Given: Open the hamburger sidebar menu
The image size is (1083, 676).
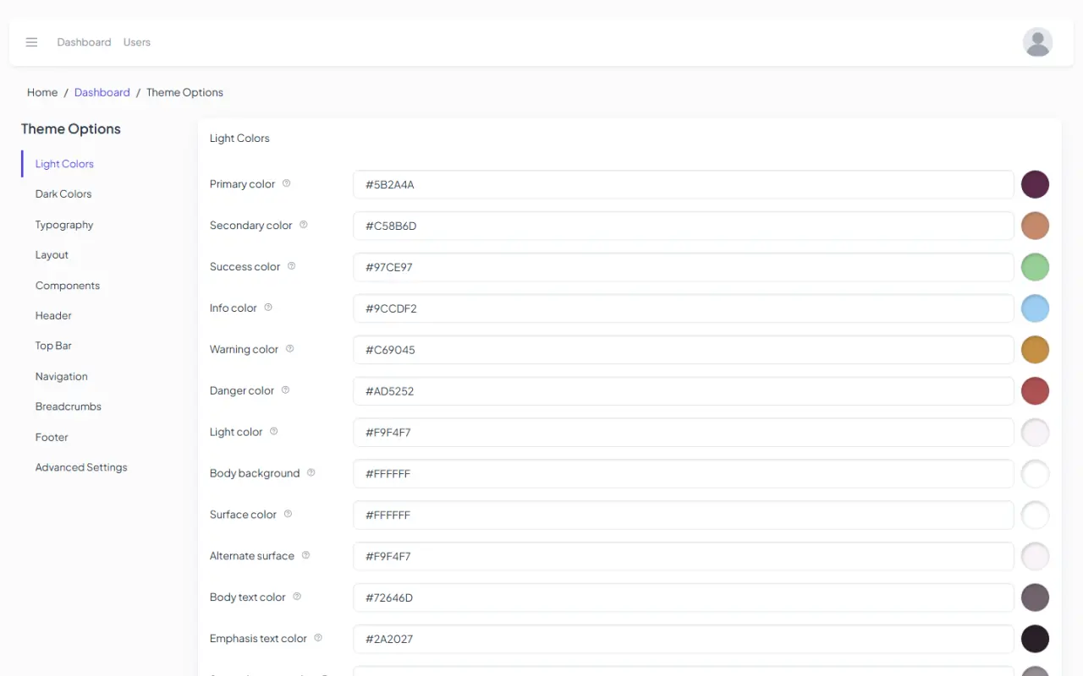Looking at the screenshot, I should (31, 42).
